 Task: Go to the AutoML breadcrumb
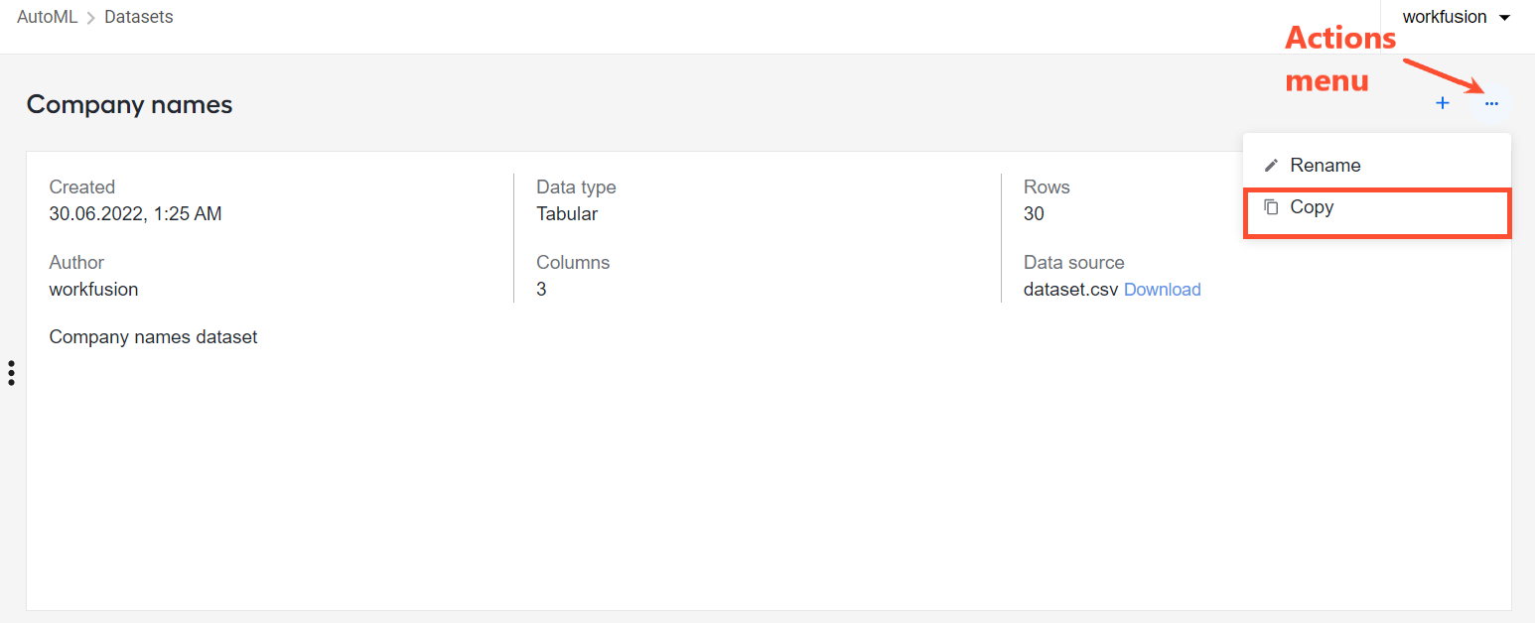48,17
